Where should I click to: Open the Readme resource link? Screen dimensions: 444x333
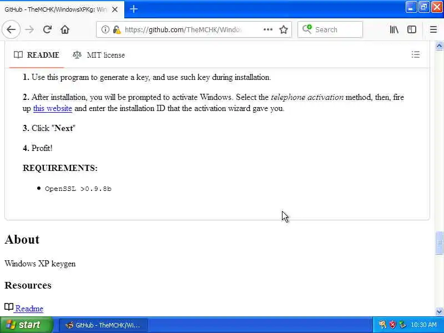(x=29, y=309)
